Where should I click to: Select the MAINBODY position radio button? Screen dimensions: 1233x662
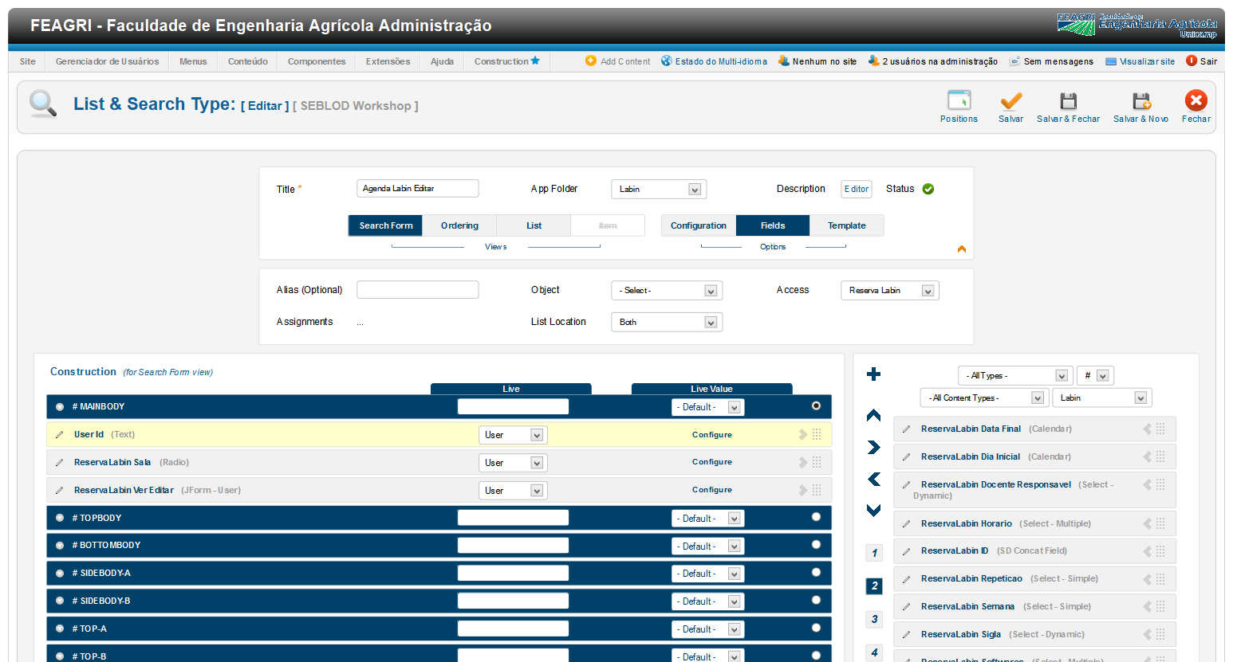click(x=816, y=406)
